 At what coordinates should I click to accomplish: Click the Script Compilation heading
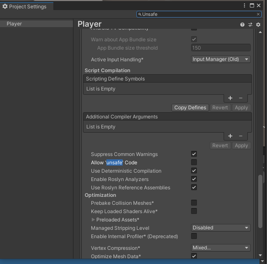(x=108, y=70)
